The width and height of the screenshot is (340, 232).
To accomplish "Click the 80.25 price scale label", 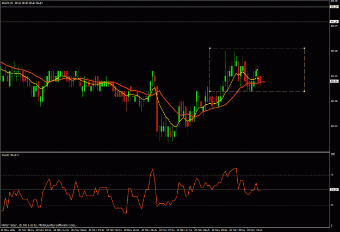I will (x=334, y=26).
